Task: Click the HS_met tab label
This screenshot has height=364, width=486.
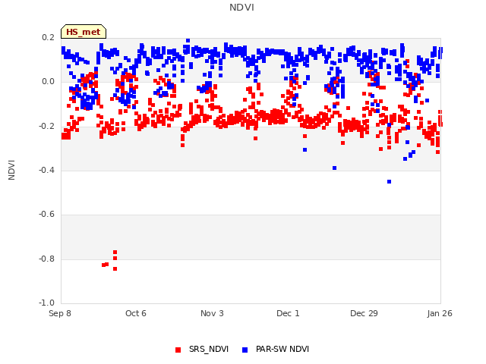Action: click(84, 32)
